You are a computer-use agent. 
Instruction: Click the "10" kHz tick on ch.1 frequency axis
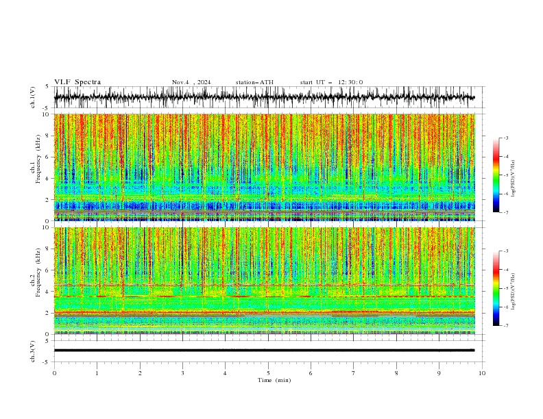pyautogui.click(x=47, y=114)
